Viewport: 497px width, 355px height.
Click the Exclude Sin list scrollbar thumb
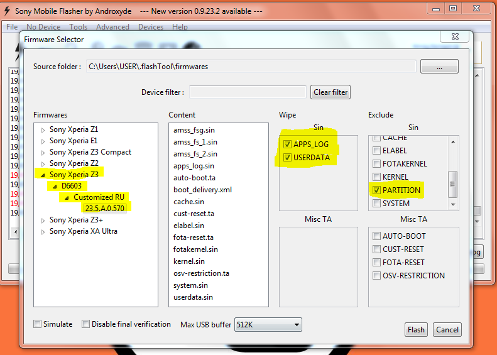pos(453,184)
